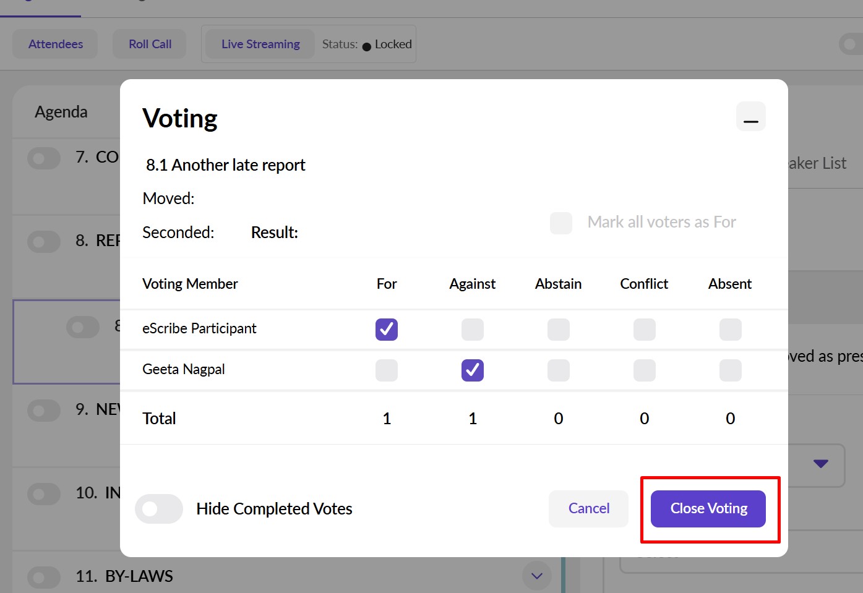
Task: Open the Attendees tab
Action: click(56, 45)
